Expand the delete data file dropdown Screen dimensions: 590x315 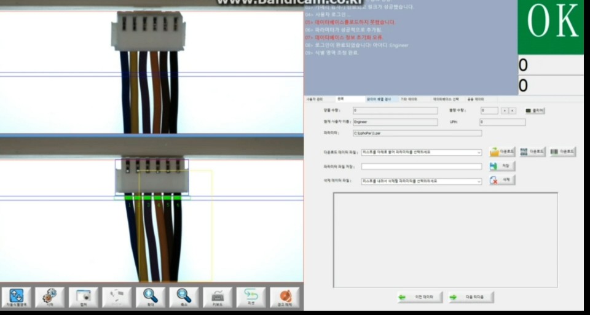click(x=479, y=182)
